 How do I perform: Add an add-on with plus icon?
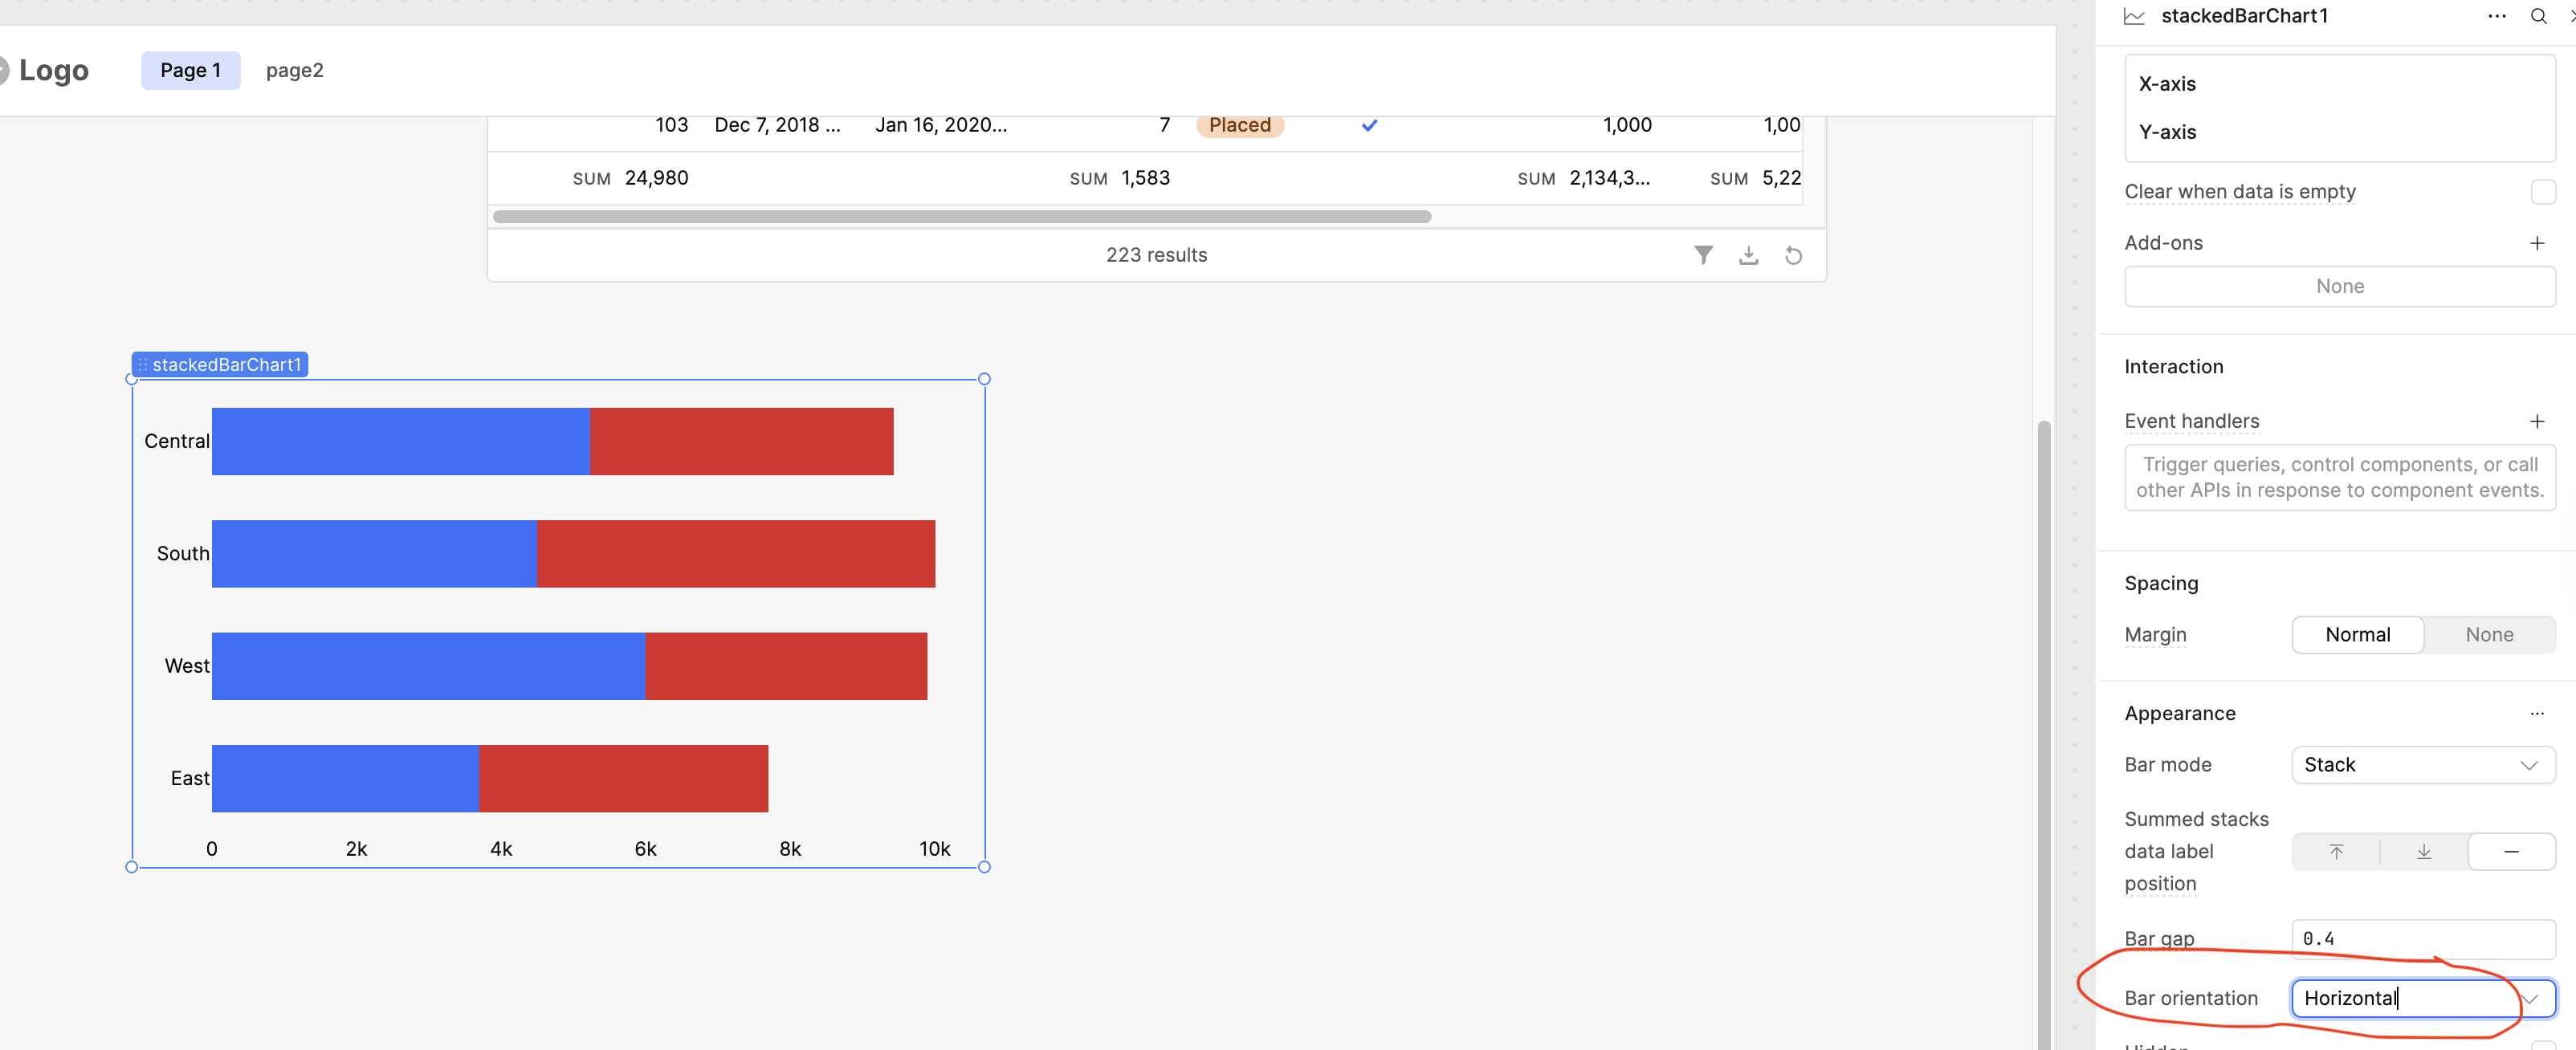pyautogui.click(x=2536, y=243)
